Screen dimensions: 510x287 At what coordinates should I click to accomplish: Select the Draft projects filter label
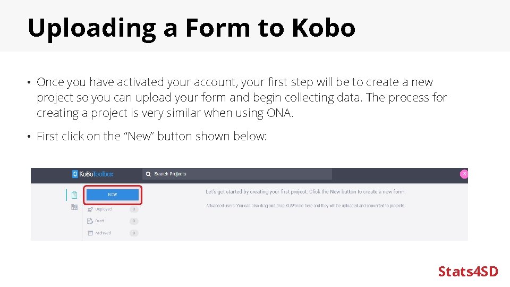[x=100, y=221]
